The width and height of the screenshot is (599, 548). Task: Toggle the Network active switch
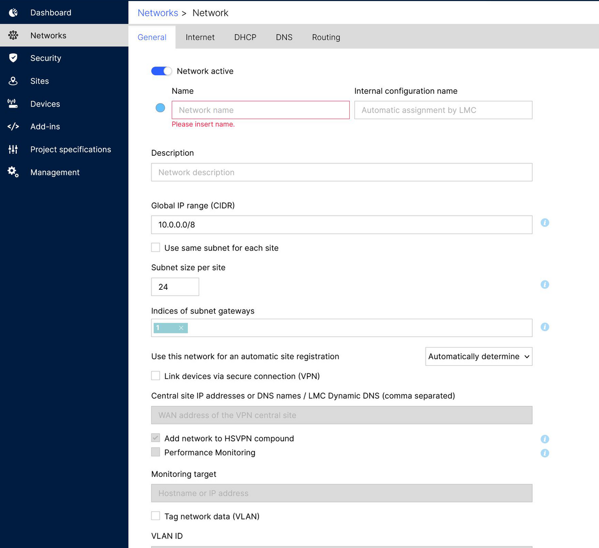click(161, 71)
